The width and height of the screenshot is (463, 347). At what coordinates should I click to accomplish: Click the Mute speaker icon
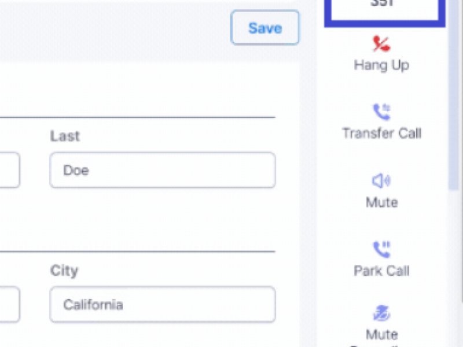381,180
